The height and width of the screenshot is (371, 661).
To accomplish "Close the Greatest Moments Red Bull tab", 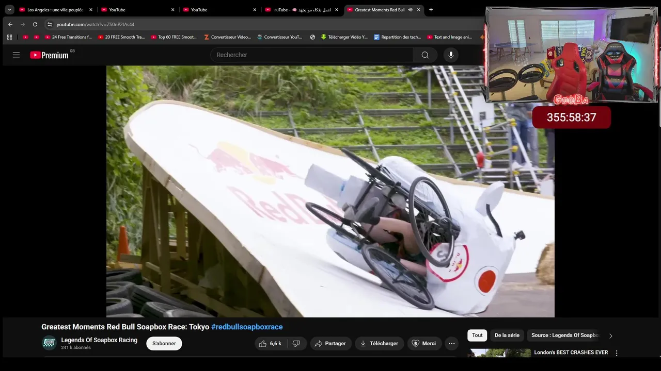I will pyautogui.click(x=418, y=10).
